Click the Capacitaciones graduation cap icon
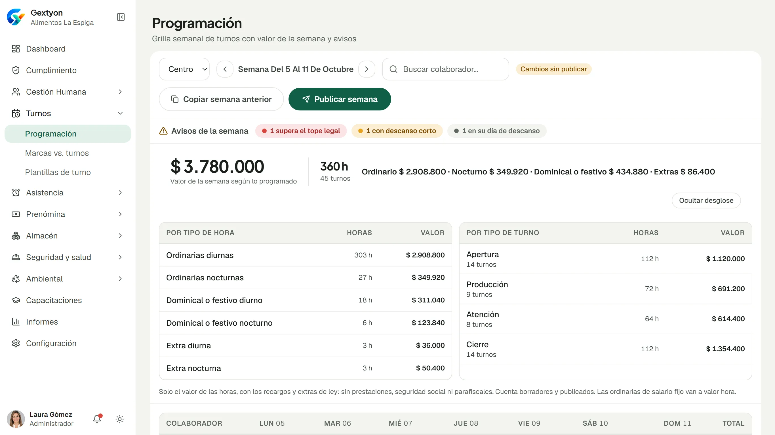 click(16, 300)
